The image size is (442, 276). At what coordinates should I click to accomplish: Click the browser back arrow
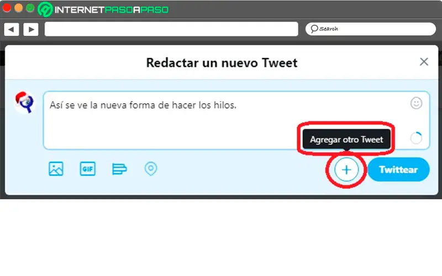[12, 29]
